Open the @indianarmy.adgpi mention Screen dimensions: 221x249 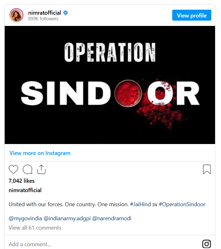(67, 218)
